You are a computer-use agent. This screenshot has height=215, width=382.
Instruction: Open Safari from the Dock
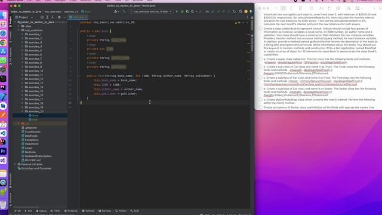click(x=3, y=33)
